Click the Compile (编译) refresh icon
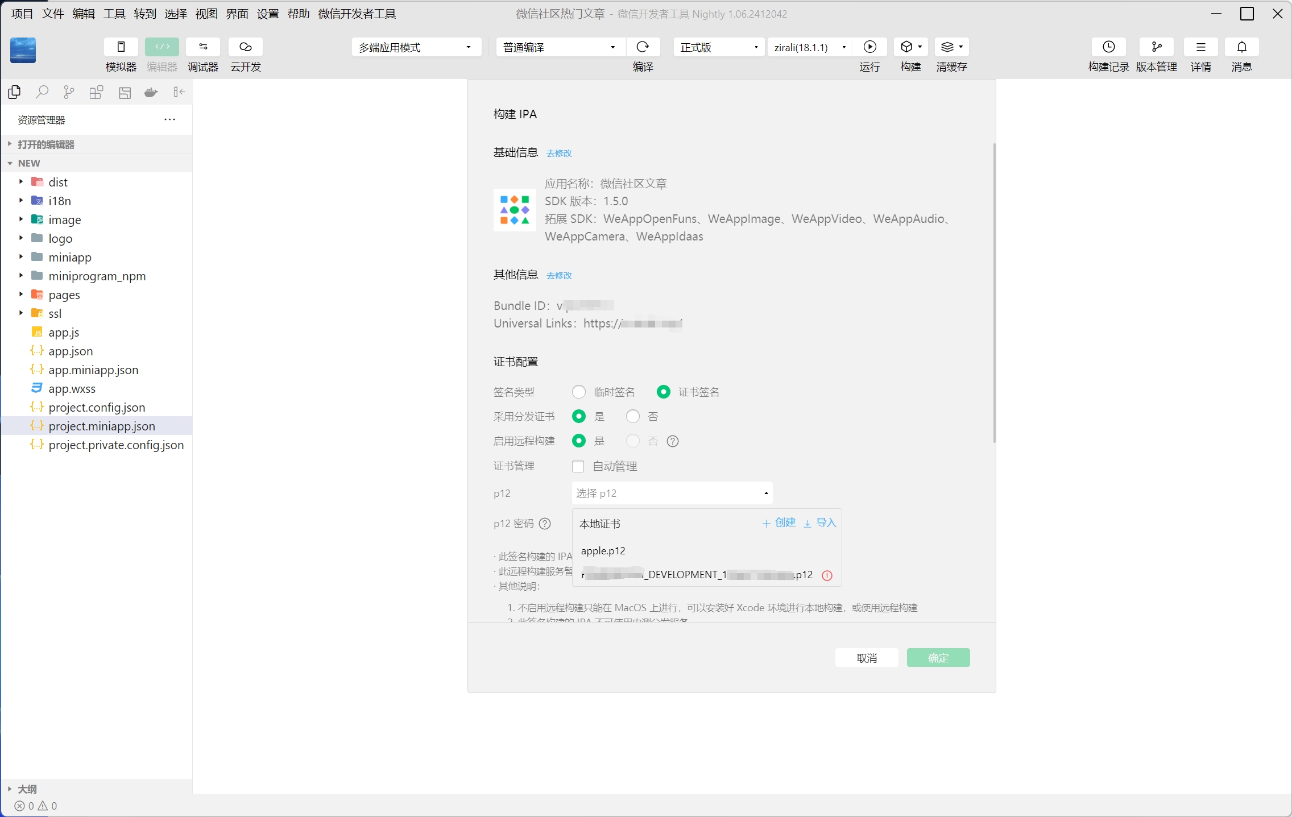This screenshot has width=1292, height=817. (x=643, y=47)
